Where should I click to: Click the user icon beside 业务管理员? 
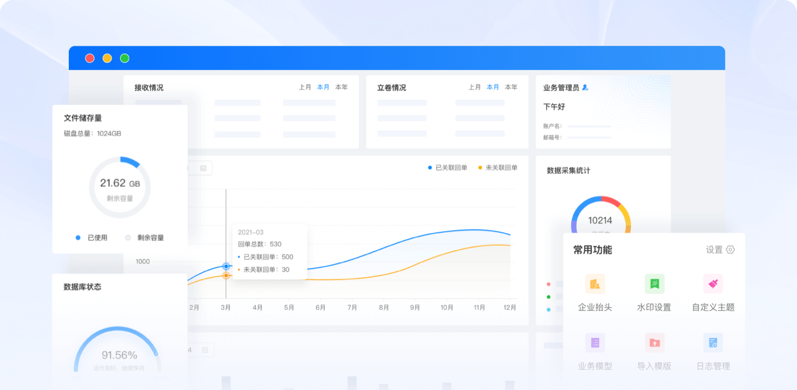tap(585, 87)
